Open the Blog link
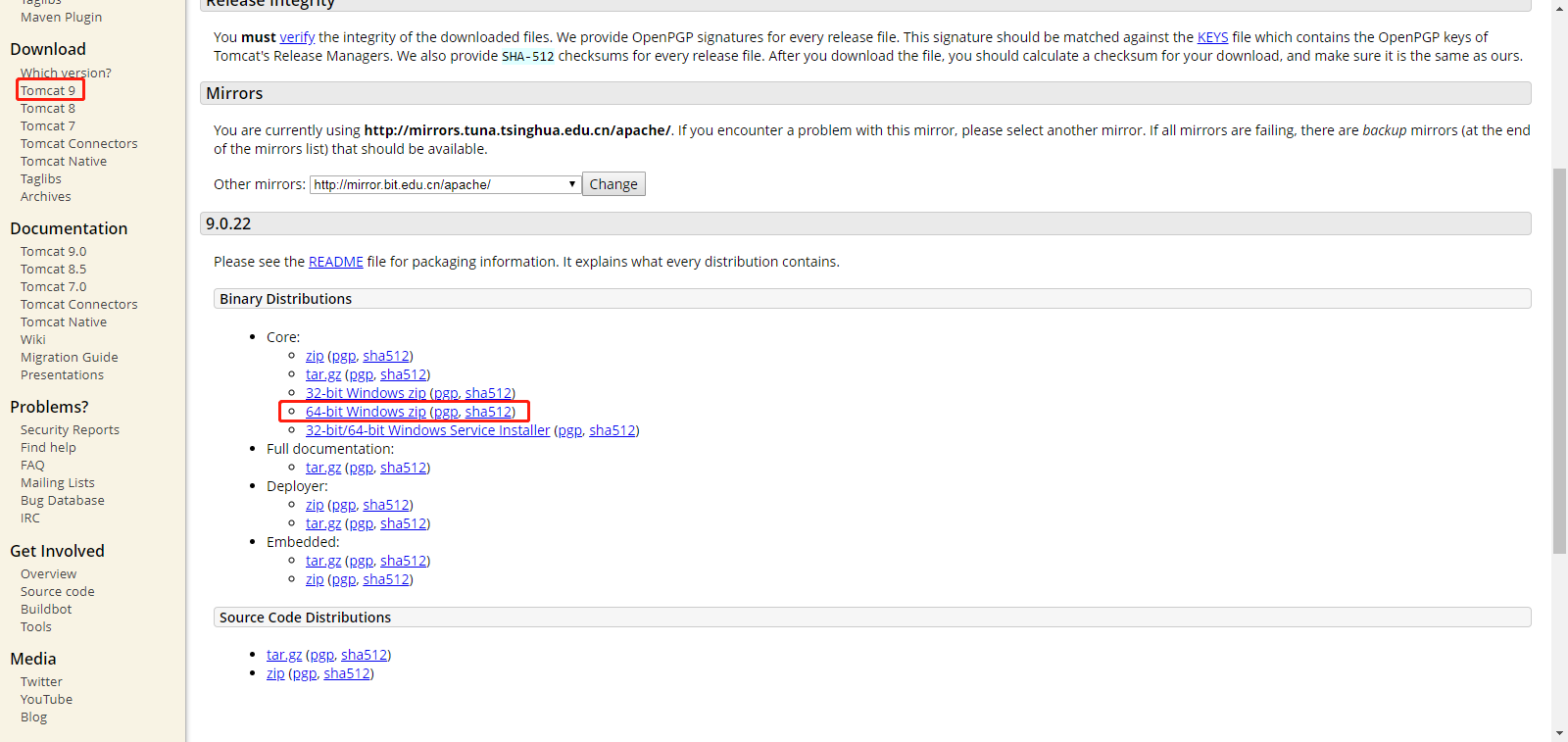This screenshot has height=742, width=1568. tap(33, 717)
